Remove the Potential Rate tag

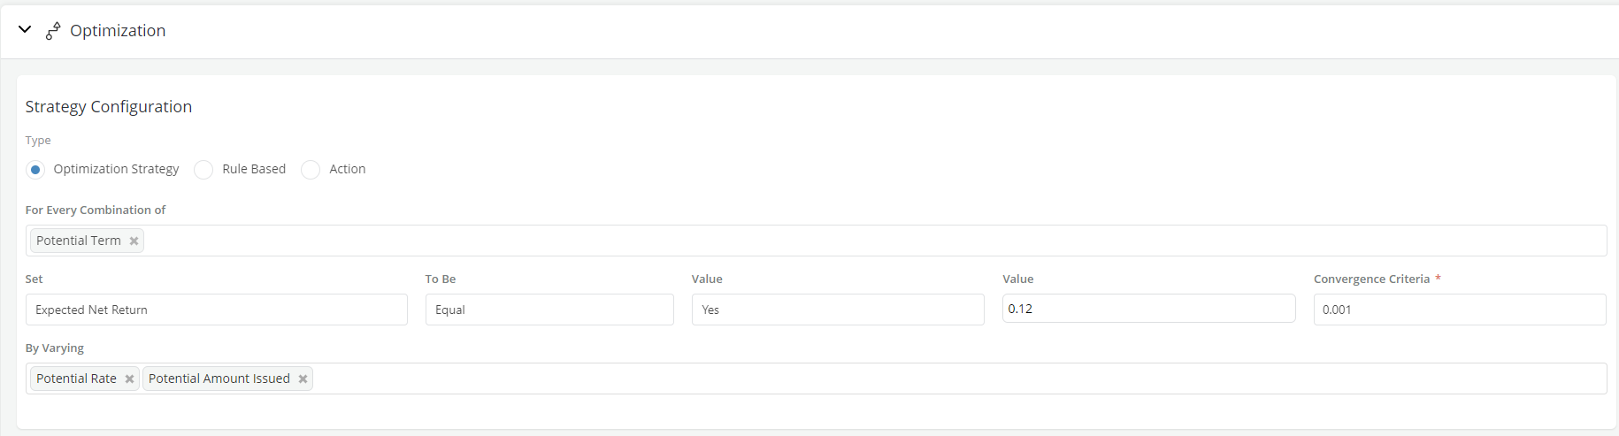pyautogui.click(x=129, y=379)
